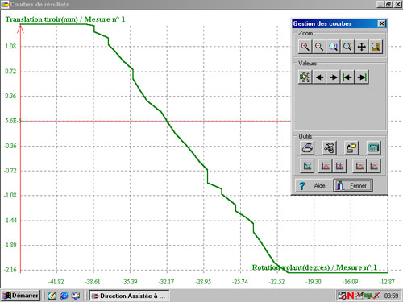Click the Fermer button
The width and height of the screenshot is (403, 302).
click(x=353, y=185)
